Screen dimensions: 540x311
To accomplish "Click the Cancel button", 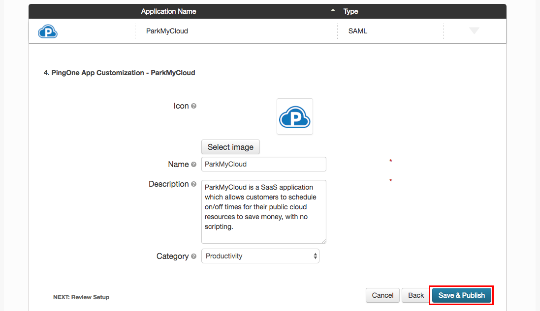I will tap(382, 295).
